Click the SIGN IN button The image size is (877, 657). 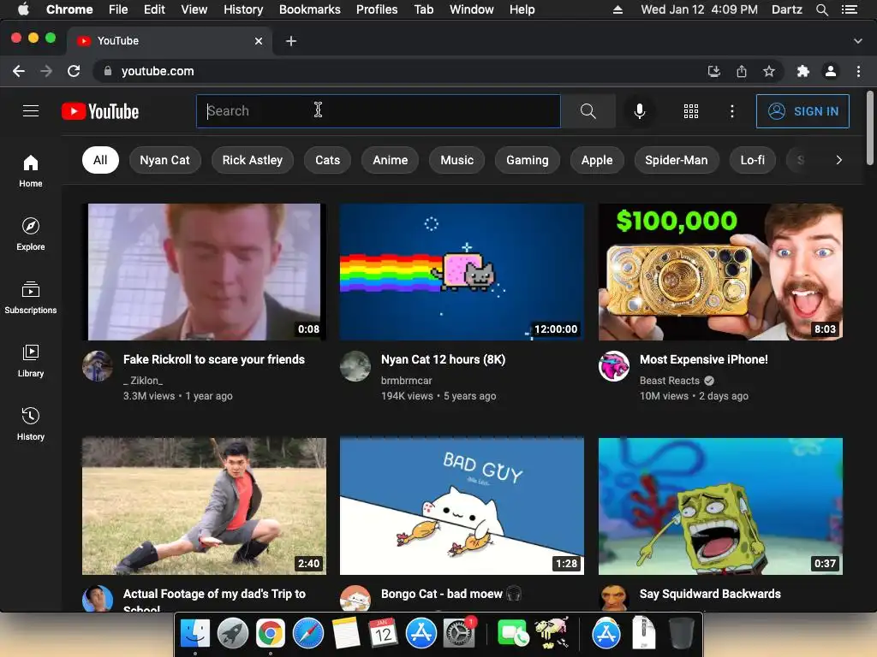tap(802, 111)
